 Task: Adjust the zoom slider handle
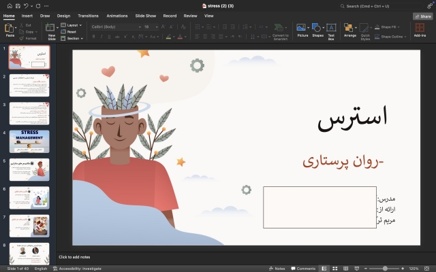click(385, 269)
